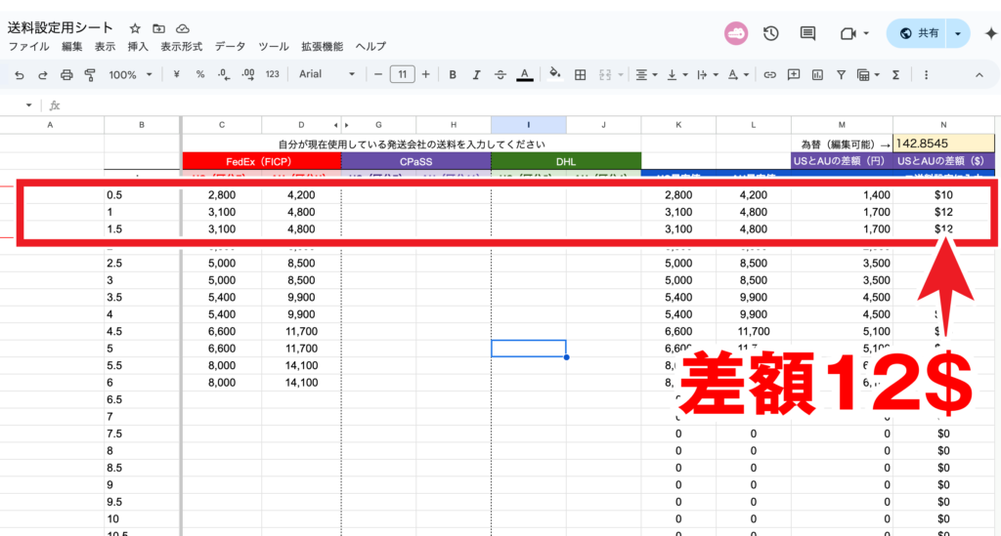
Task: Apply percent format with the % icon
Action: tap(199, 74)
